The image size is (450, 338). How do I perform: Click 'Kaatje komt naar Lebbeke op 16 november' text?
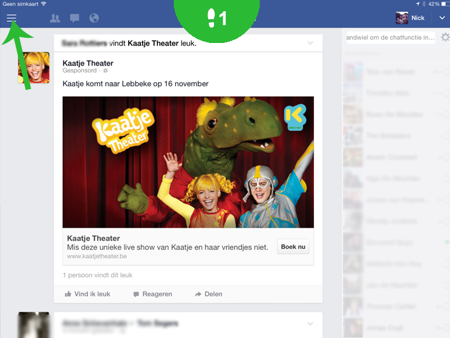[x=135, y=84]
